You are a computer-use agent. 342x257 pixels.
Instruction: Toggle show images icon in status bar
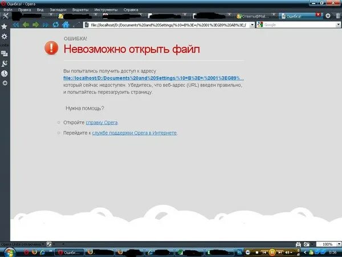point(307,244)
